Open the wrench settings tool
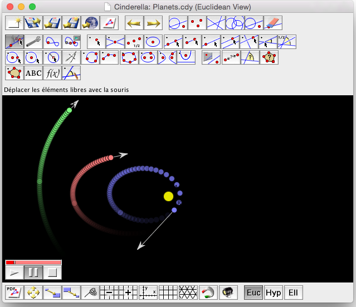Image resolution: width=356 pixels, height=307 pixels. point(33,42)
